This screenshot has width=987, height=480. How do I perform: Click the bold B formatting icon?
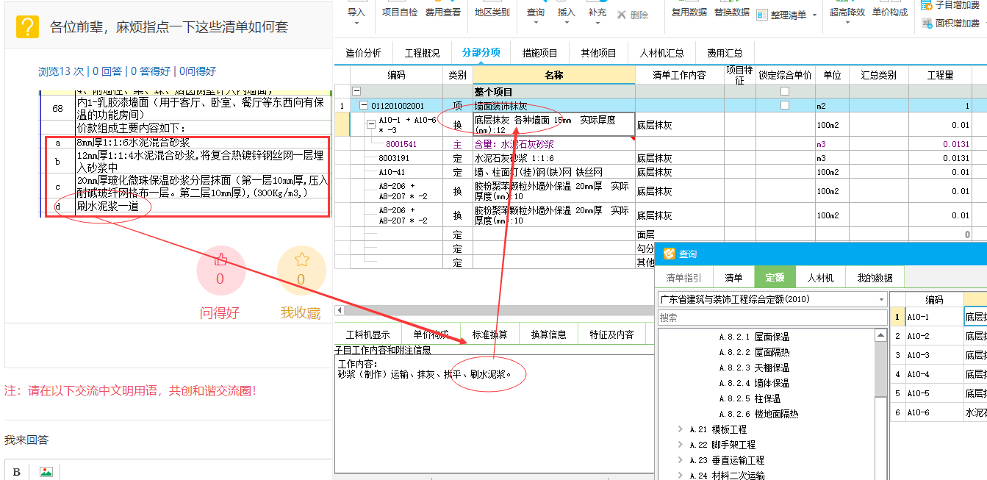point(17,471)
